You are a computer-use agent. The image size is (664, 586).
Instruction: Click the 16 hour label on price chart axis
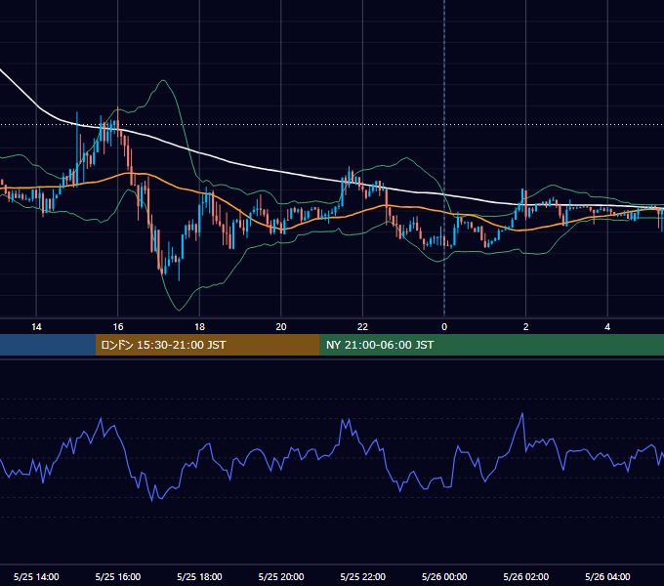click(118, 327)
